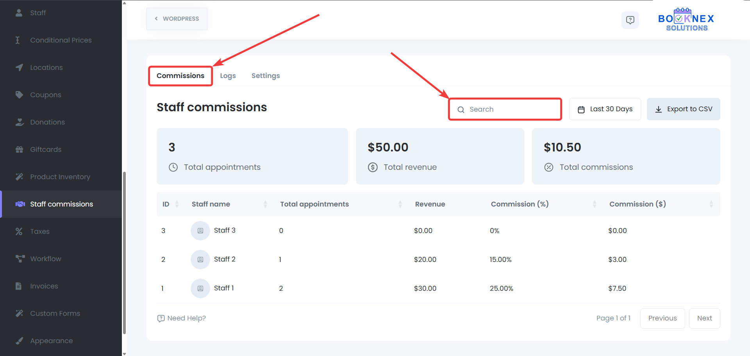Switch to the Settings tab

point(266,76)
